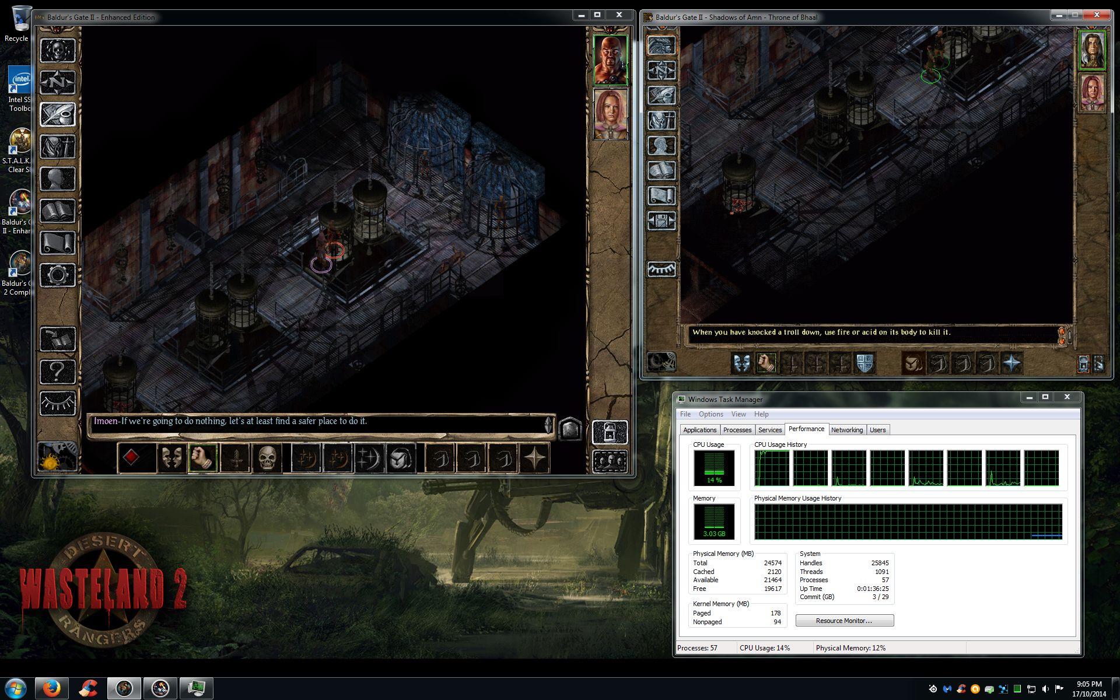Switch to Applications tab in Task Manager
This screenshot has width=1120, height=700.
(699, 430)
